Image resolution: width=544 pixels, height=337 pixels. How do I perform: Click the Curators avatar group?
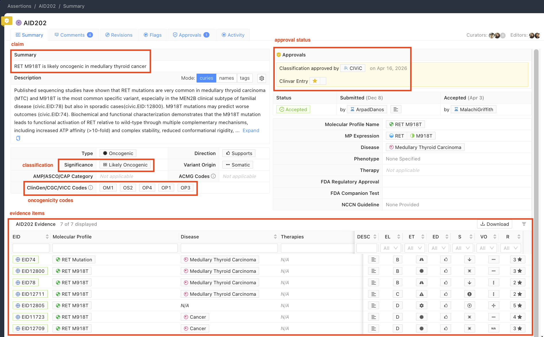tap(497, 35)
